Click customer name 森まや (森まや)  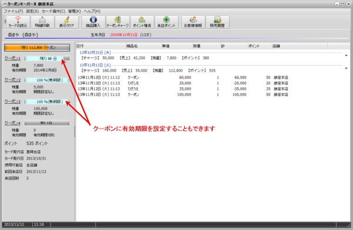point(23,35)
